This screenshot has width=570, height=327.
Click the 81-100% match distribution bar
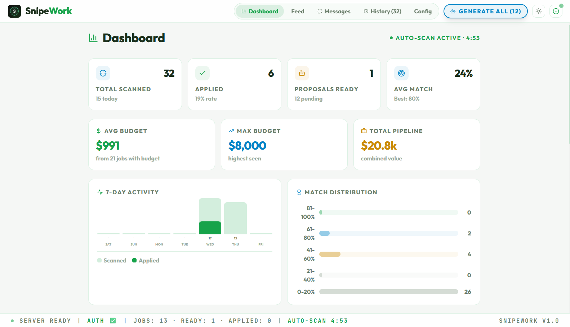point(389,212)
